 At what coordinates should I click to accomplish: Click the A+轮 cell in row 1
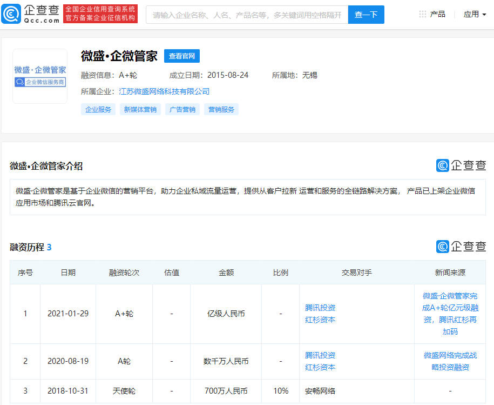tap(124, 314)
